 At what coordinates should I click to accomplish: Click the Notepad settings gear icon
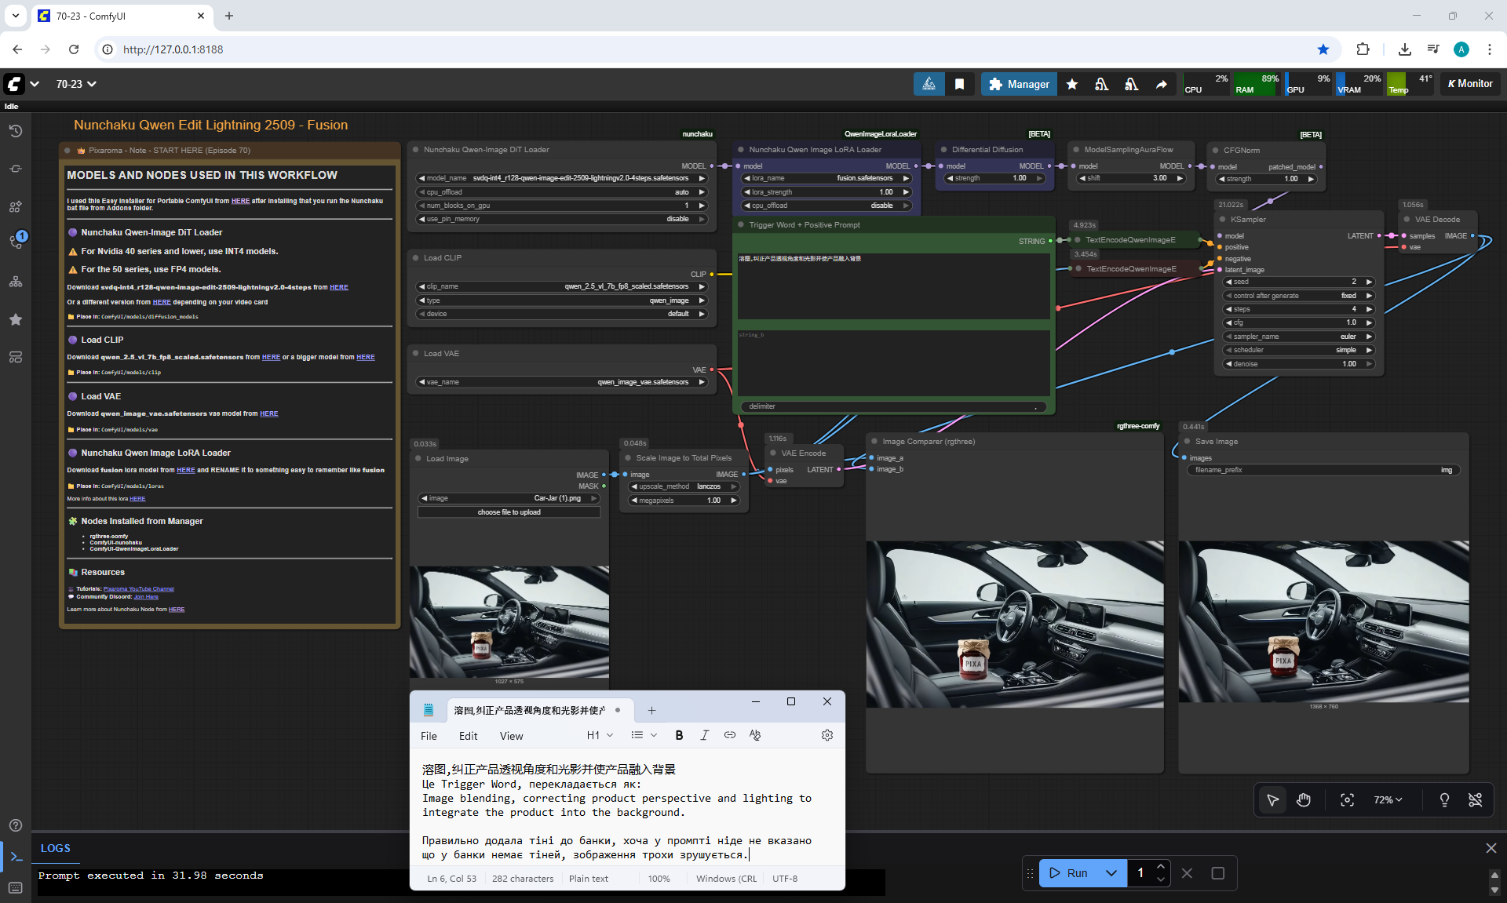point(826,735)
